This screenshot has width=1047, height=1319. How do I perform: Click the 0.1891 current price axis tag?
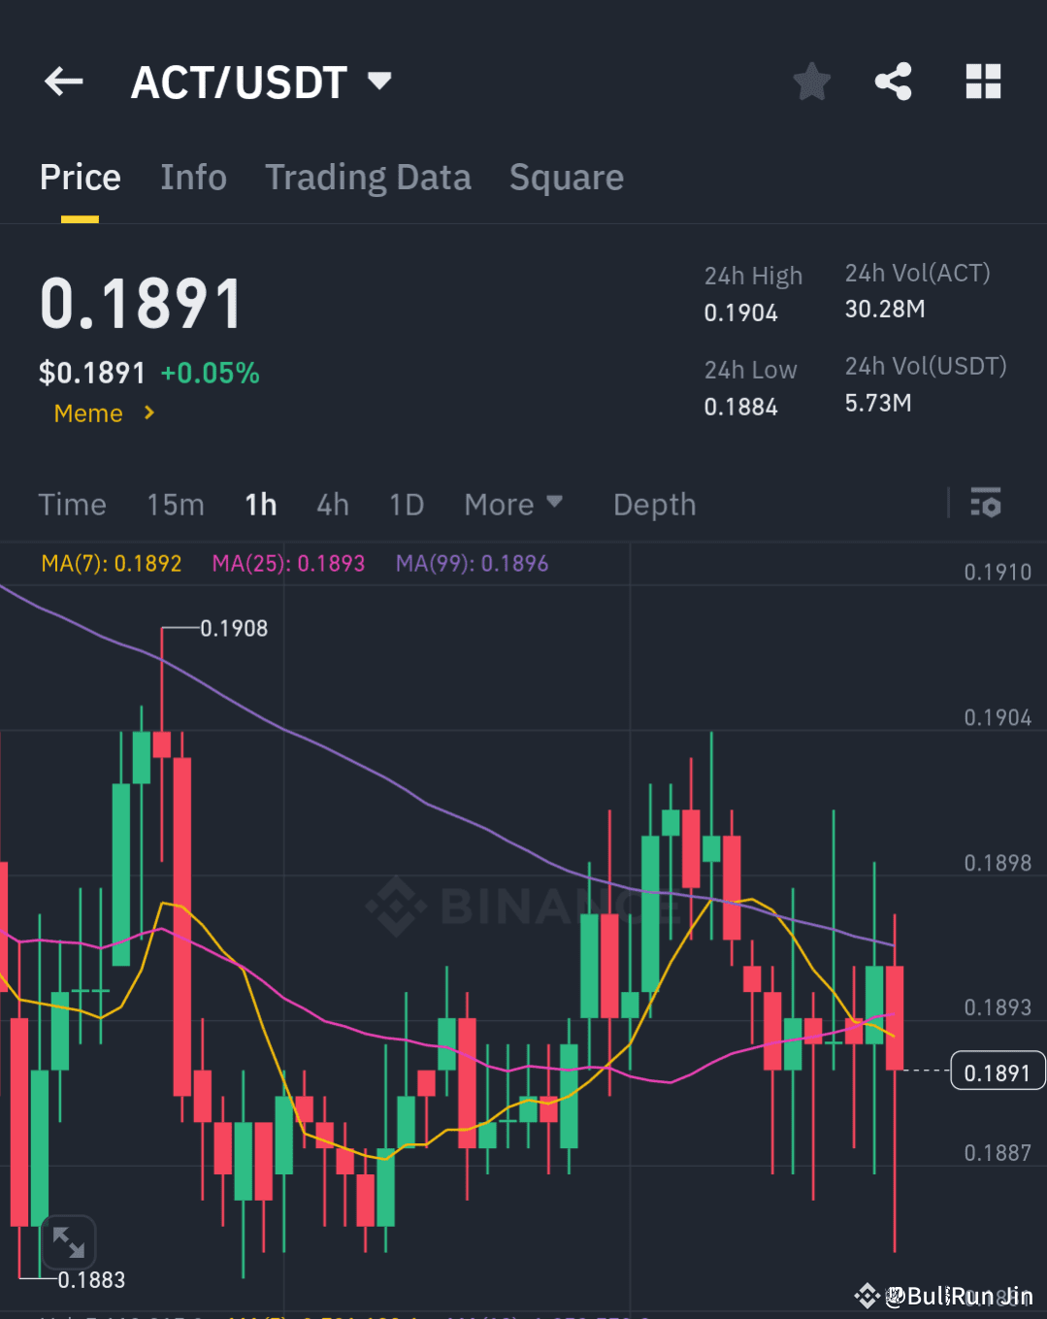pos(997,1072)
